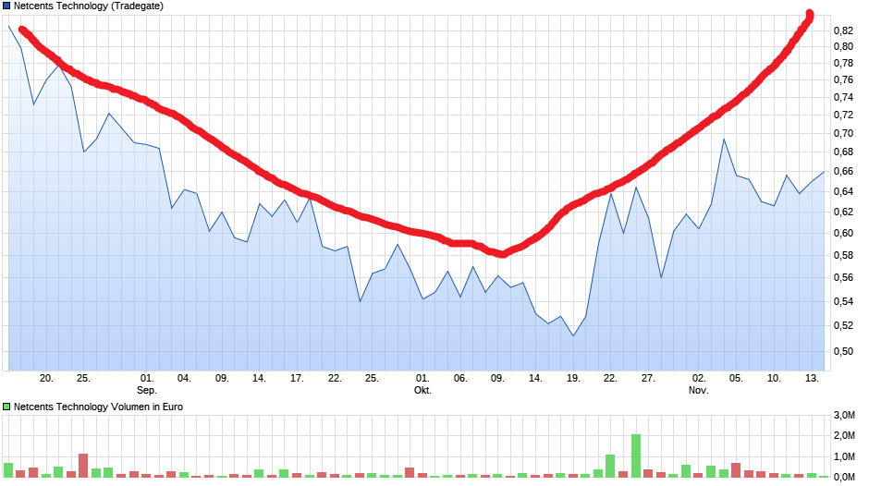Click the '14.' date label in October
Viewport: 869px width, 486px height.
[535, 379]
